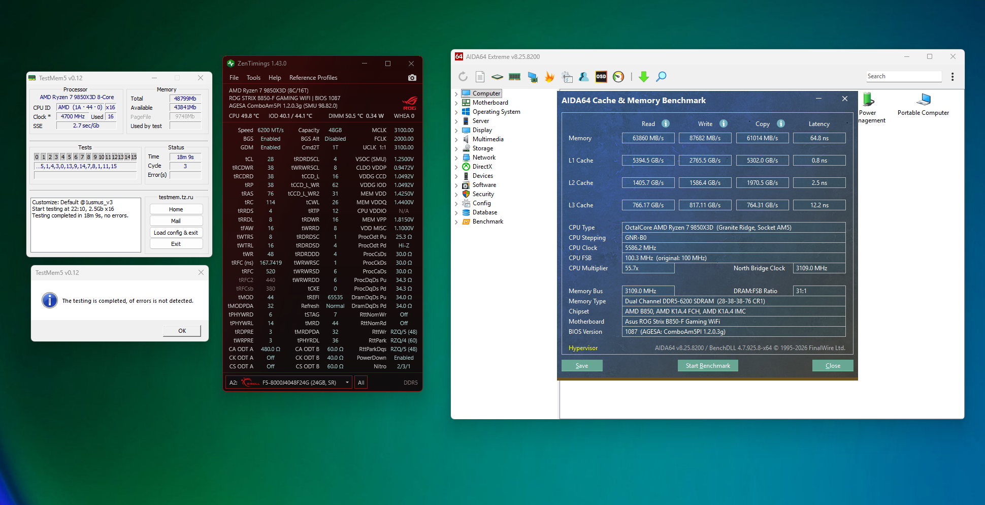The image size is (985, 505).
Task: Click the Write info icon in benchmark
Action: (724, 123)
